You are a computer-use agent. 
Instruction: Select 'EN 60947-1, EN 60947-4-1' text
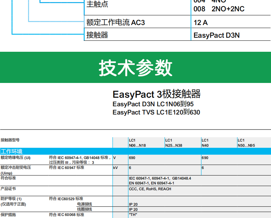(152, 183)
